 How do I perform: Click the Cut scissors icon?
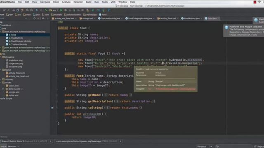pos(14,10)
